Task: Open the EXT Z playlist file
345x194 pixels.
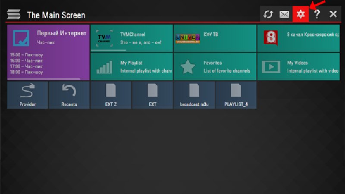Action: 111,95
